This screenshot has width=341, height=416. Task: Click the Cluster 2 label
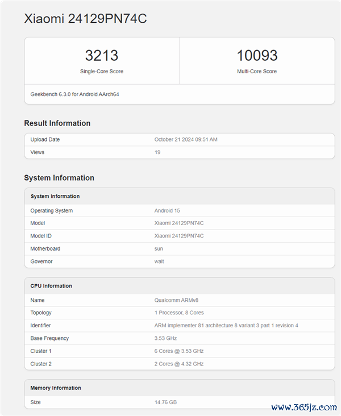(x=41, y=364)
